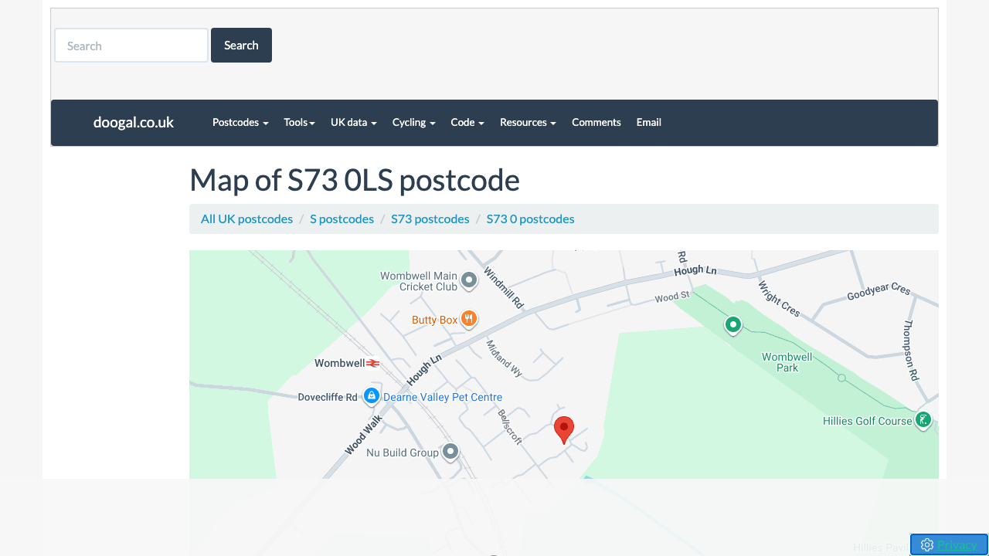Screen dimensions: 989x556
Task: Open the Tools dropdown menu
Action: click(x=299, y=122)
